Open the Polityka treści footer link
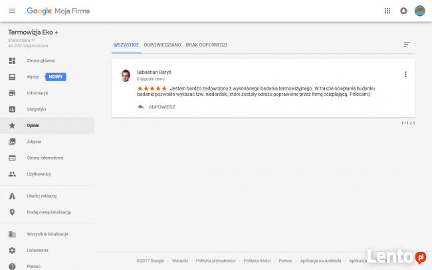This screenshot has height=270, width=432. (x=257, y=261)
